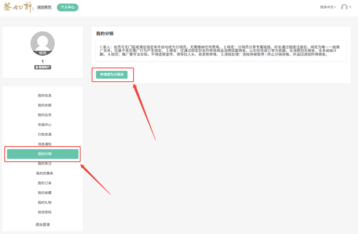Open 我的会员 menu item
This screenshot has height=234, width=358.
click(x=44, y=115)
